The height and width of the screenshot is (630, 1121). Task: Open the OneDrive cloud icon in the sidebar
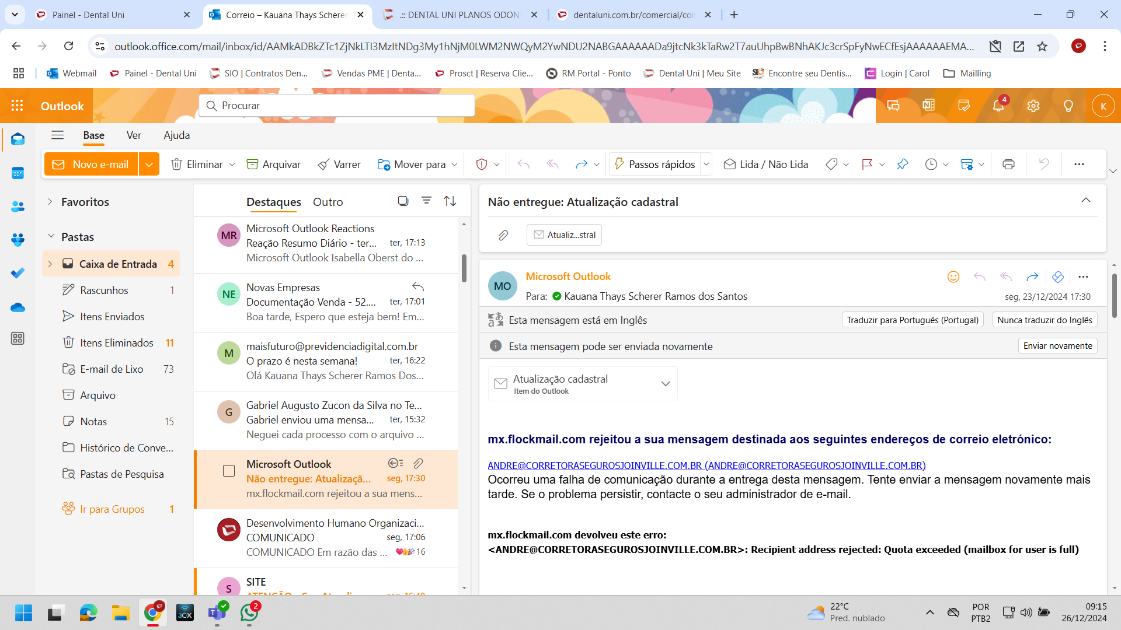[18, 307]
